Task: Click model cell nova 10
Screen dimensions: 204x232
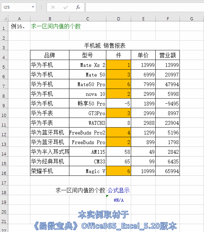Action: point(88,94)
